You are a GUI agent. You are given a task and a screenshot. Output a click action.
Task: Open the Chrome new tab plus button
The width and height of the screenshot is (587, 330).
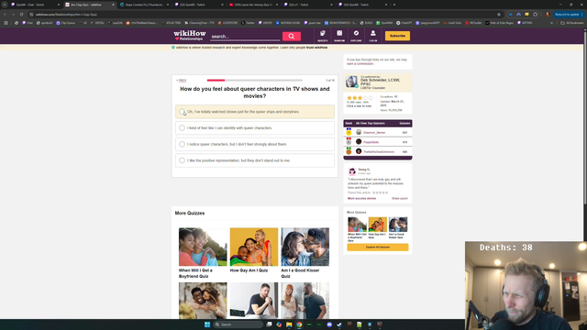(x=394, y=5)
